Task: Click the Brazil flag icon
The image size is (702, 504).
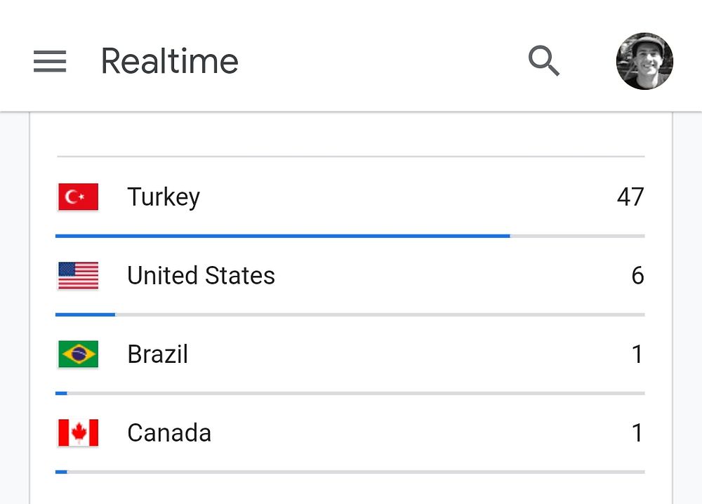Action: pos(78,354)
